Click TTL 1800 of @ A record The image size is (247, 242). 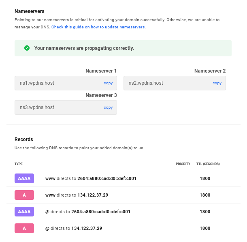click(x=205, y=228)
